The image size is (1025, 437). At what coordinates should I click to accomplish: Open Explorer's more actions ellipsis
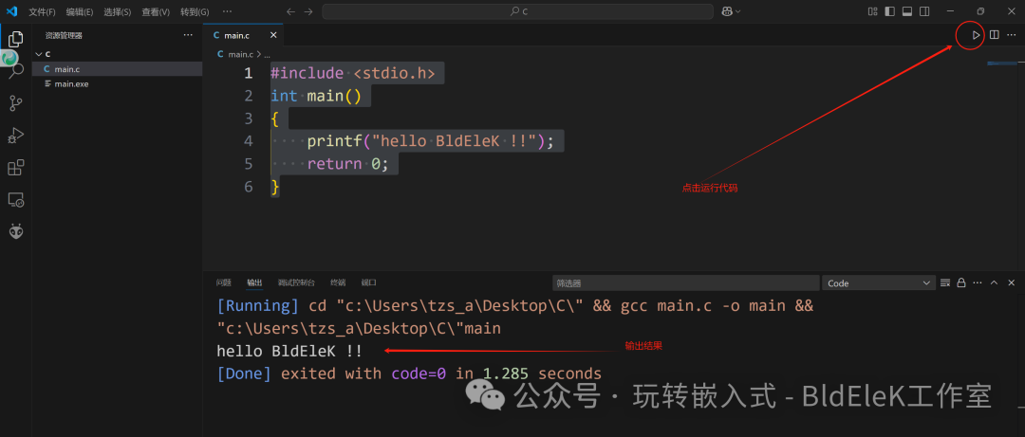188,35
